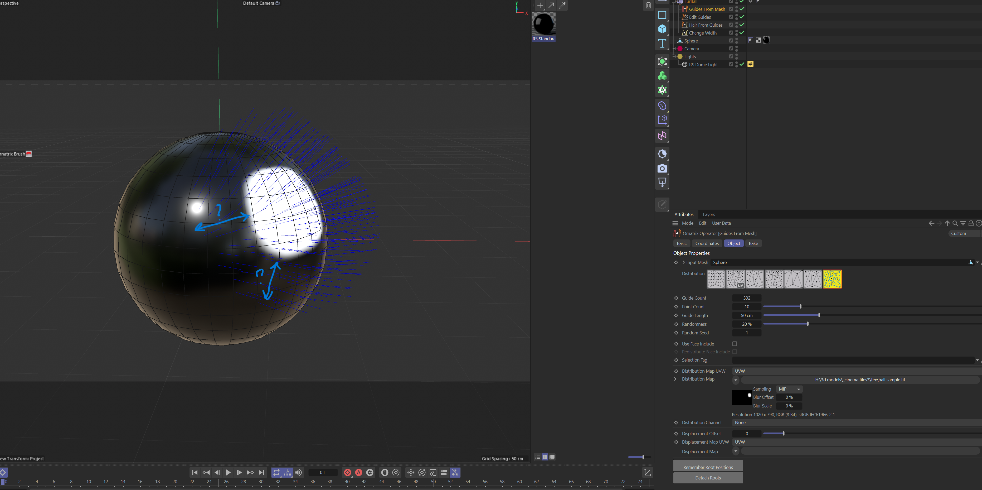Select the Cube primitive icon
The width and height of the screenshot is (982, 490).
662,29
